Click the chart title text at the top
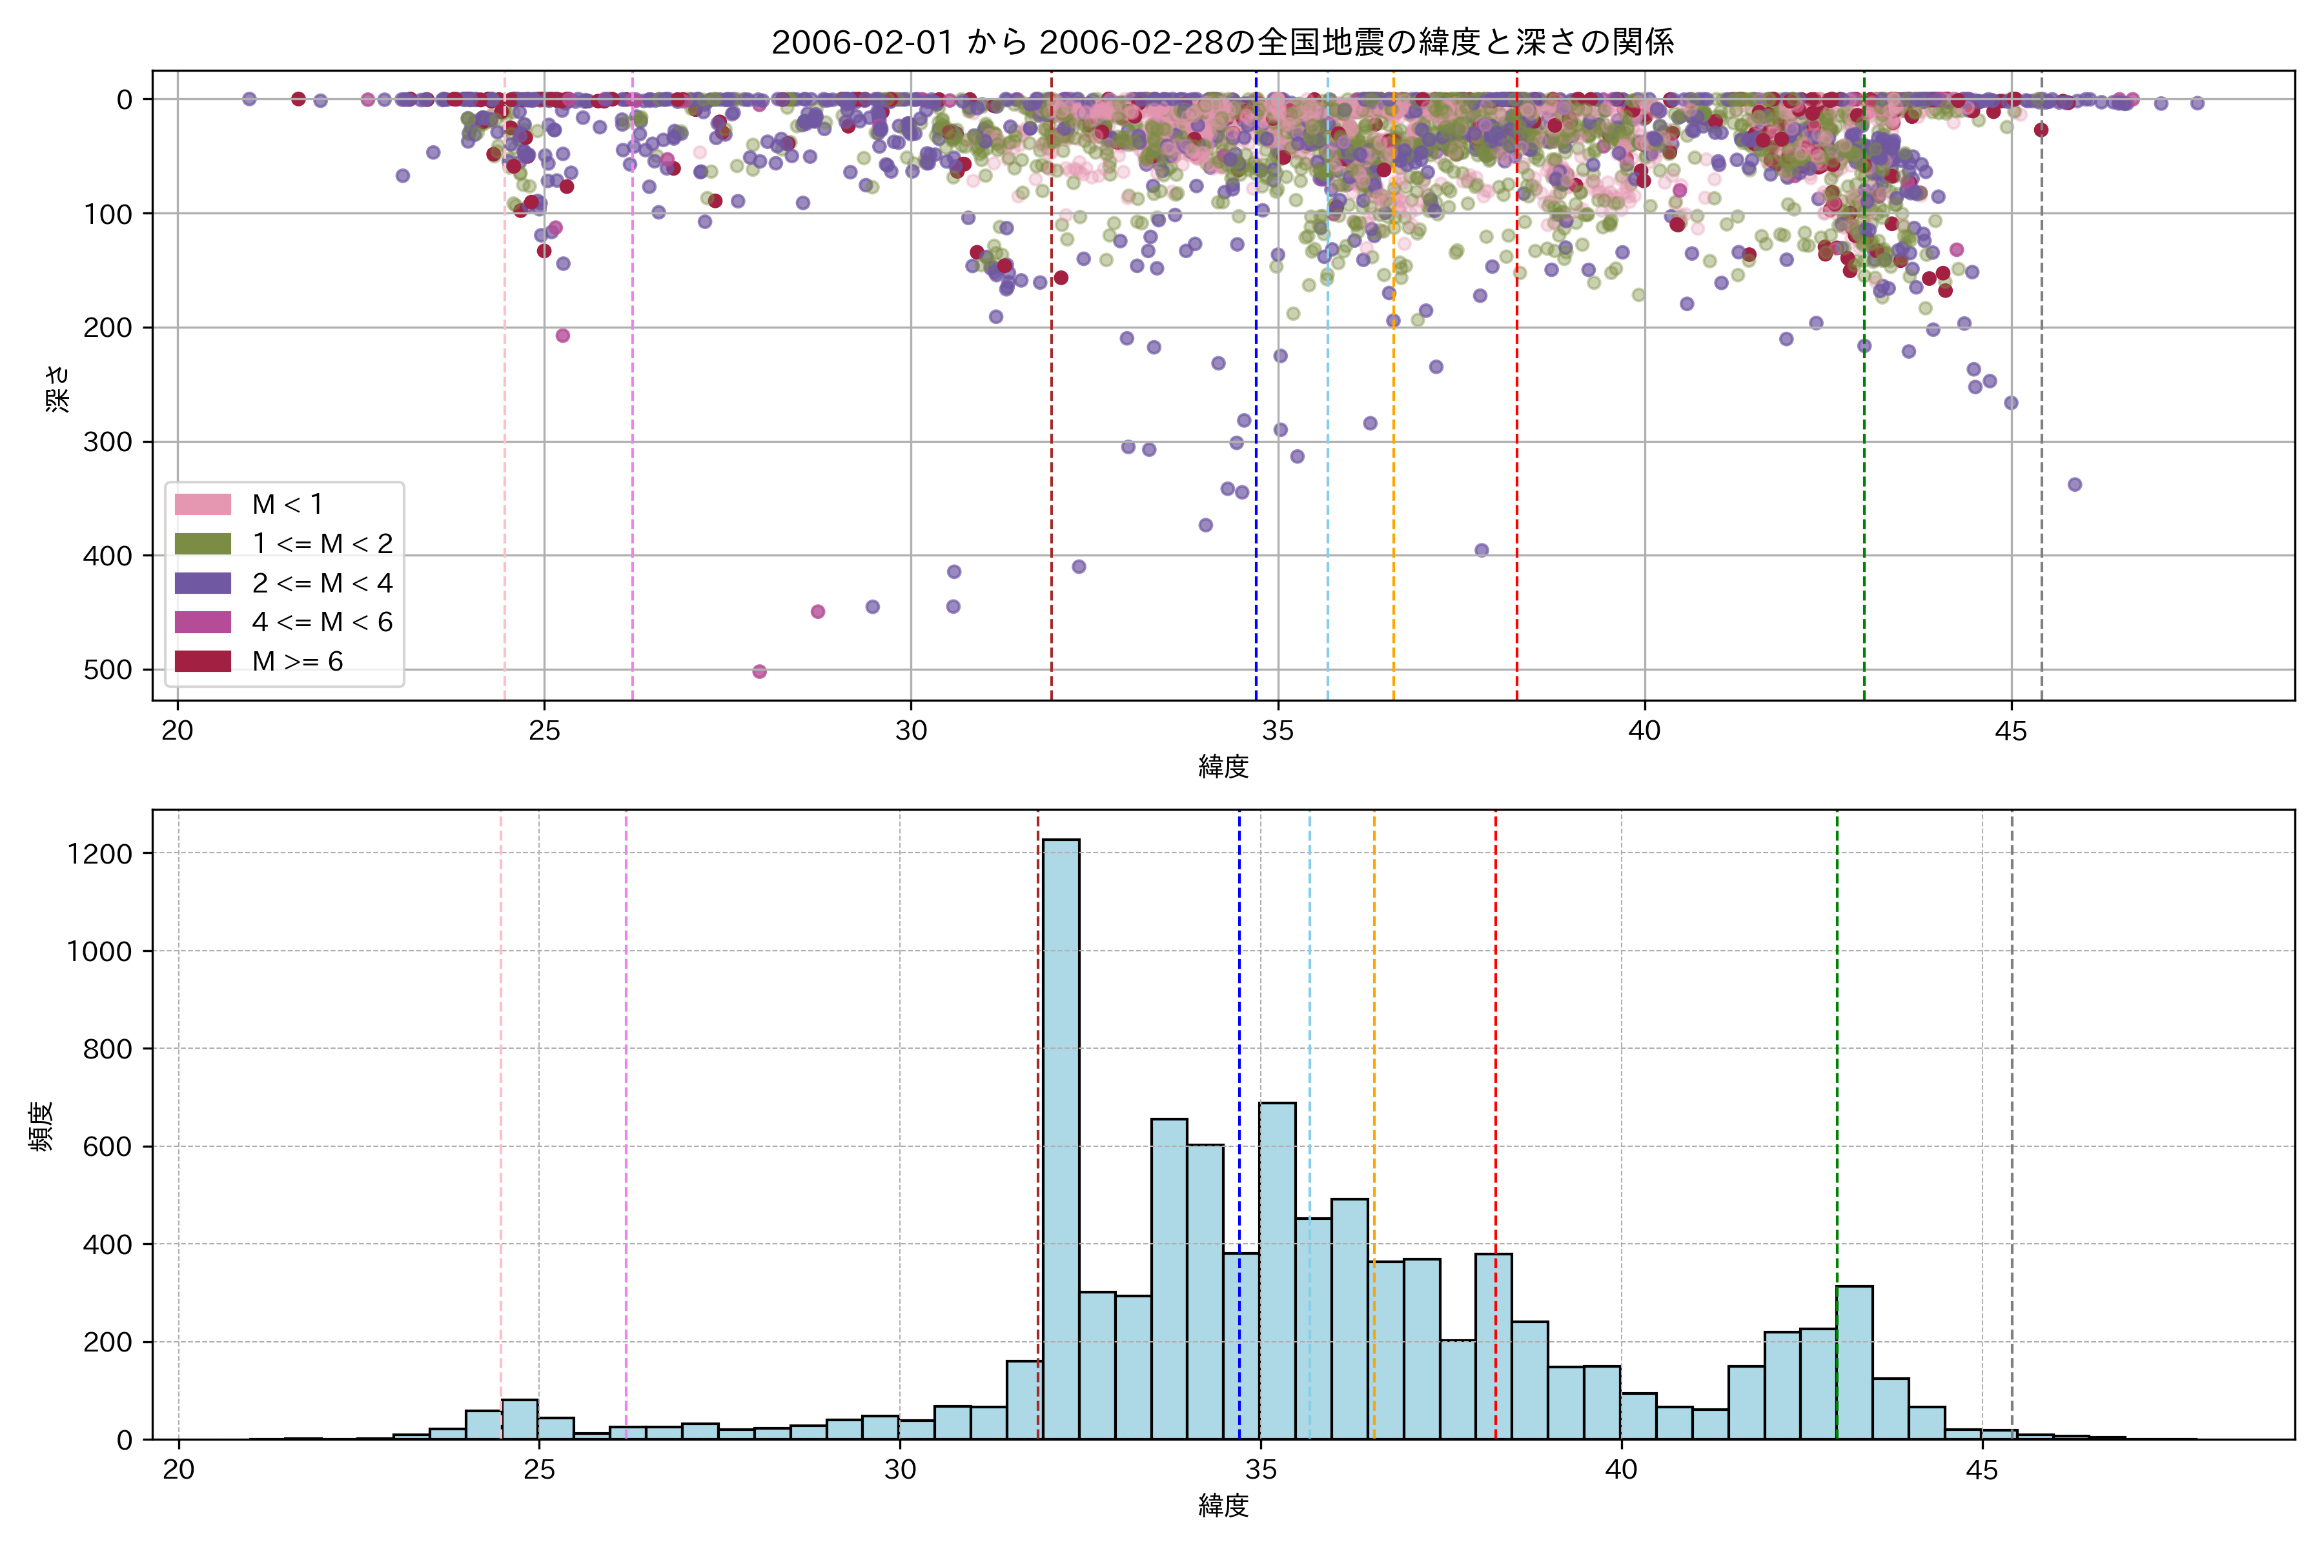This screenshot has height=1549, width=2324. pos(1222,41)
